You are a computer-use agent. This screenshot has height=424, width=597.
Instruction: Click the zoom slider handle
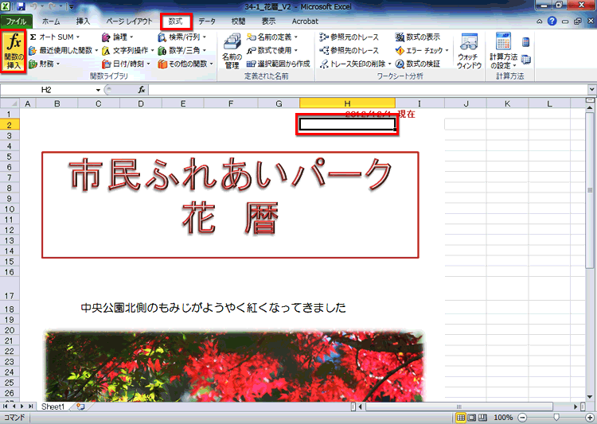tap(556, 418)
